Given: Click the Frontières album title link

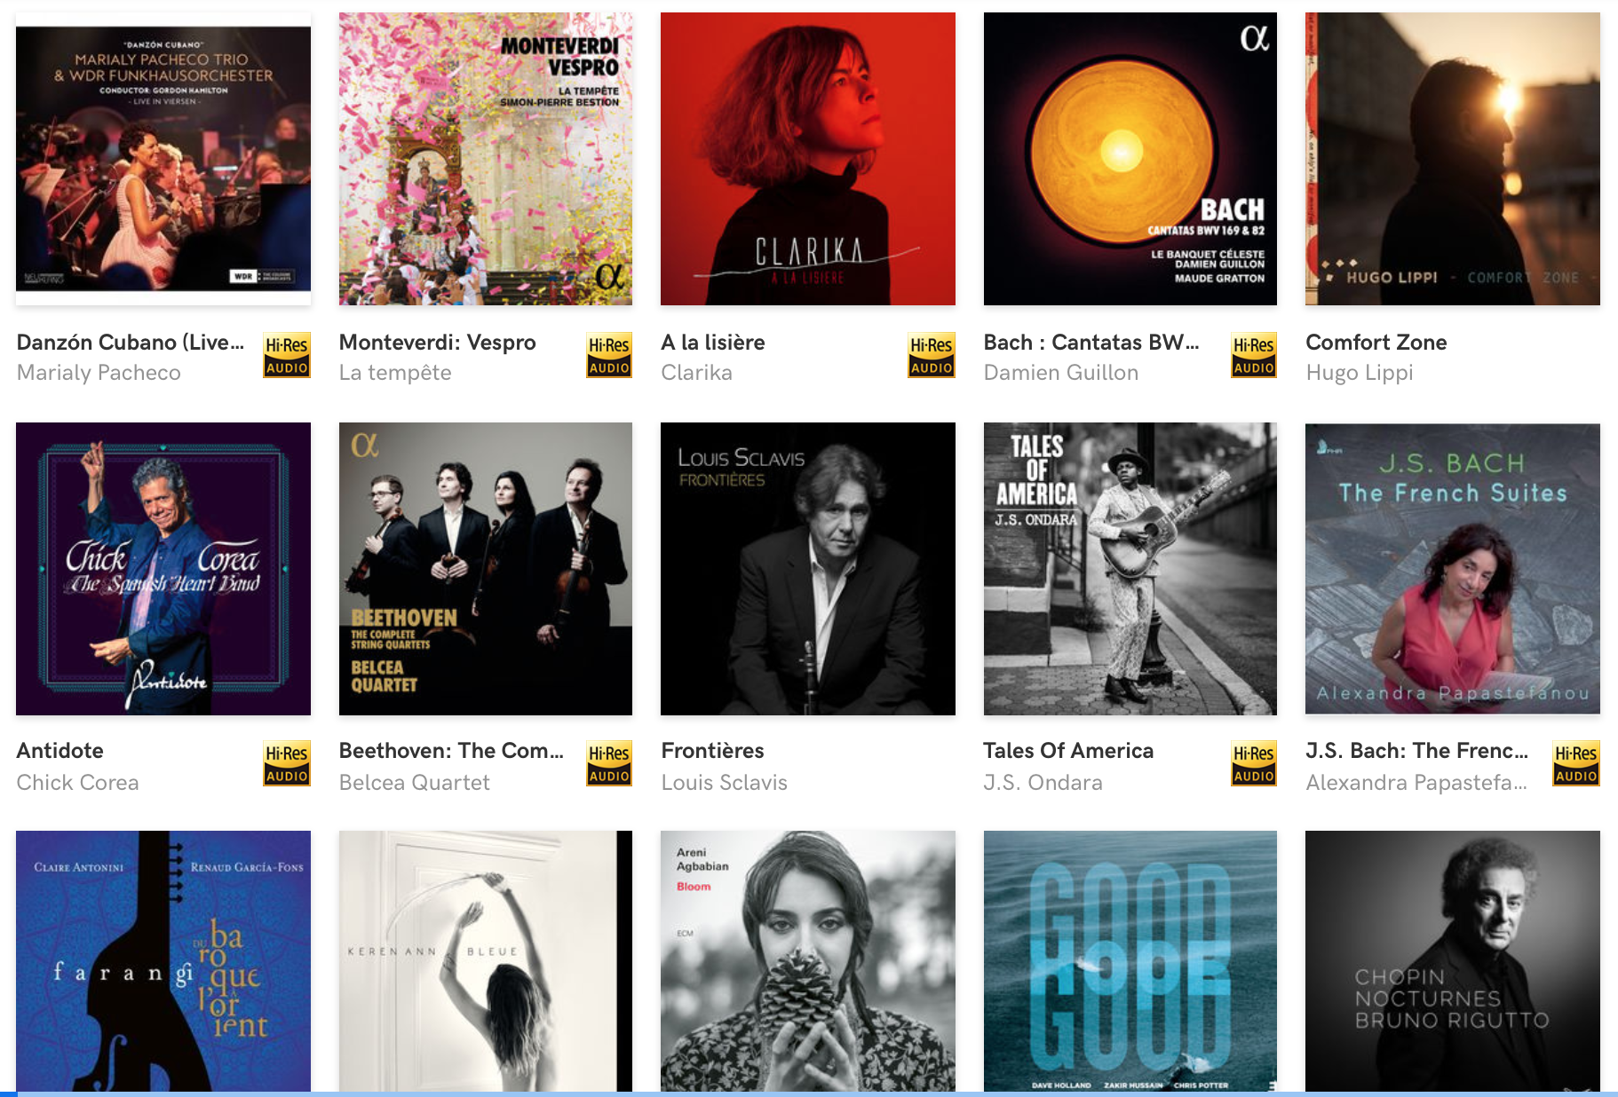Looking at the screenshot, I should pyautogui.click(x=712, y=751).
